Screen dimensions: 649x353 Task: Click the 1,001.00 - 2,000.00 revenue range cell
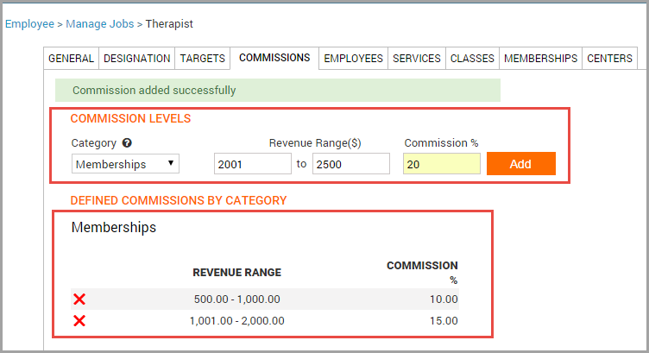pos(237,321)
